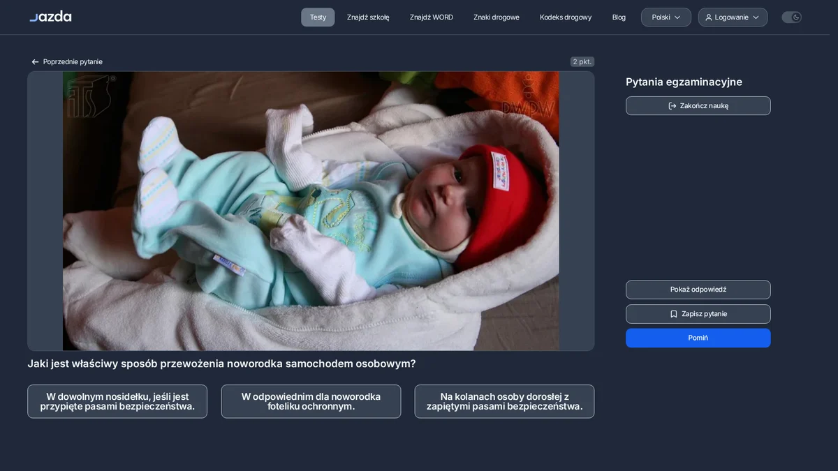Select answer 'W dowolnym nosidełku'
The image size is (838, 471).
[x=117, y=401]
